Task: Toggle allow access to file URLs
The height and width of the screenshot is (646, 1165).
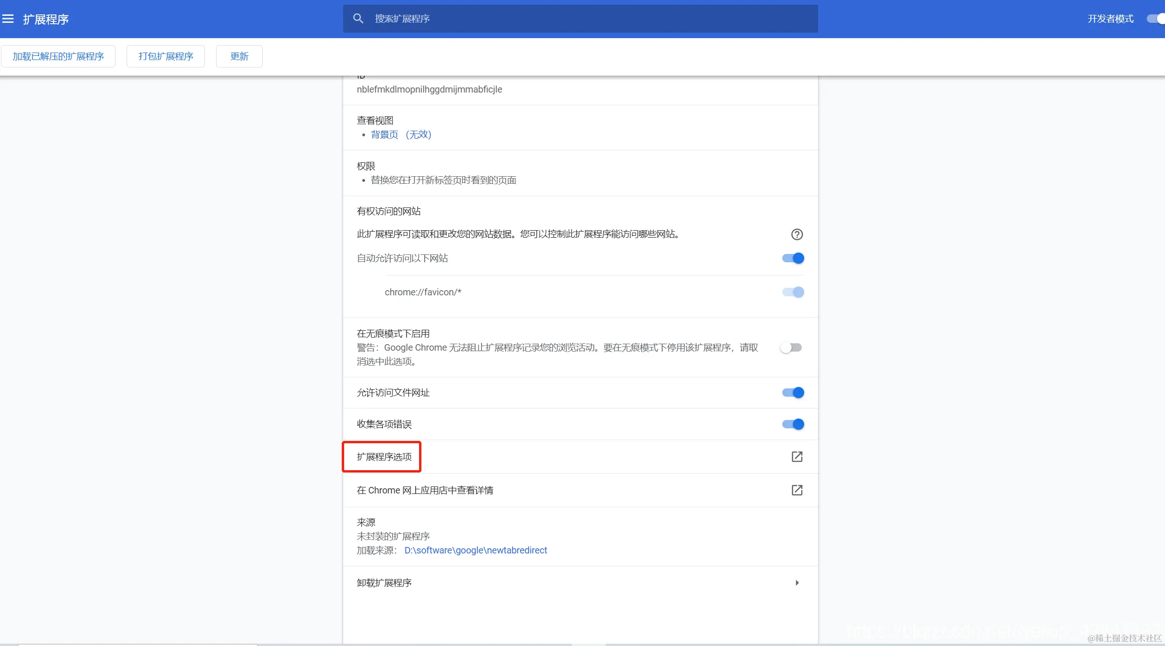Action: pos(793,393)
